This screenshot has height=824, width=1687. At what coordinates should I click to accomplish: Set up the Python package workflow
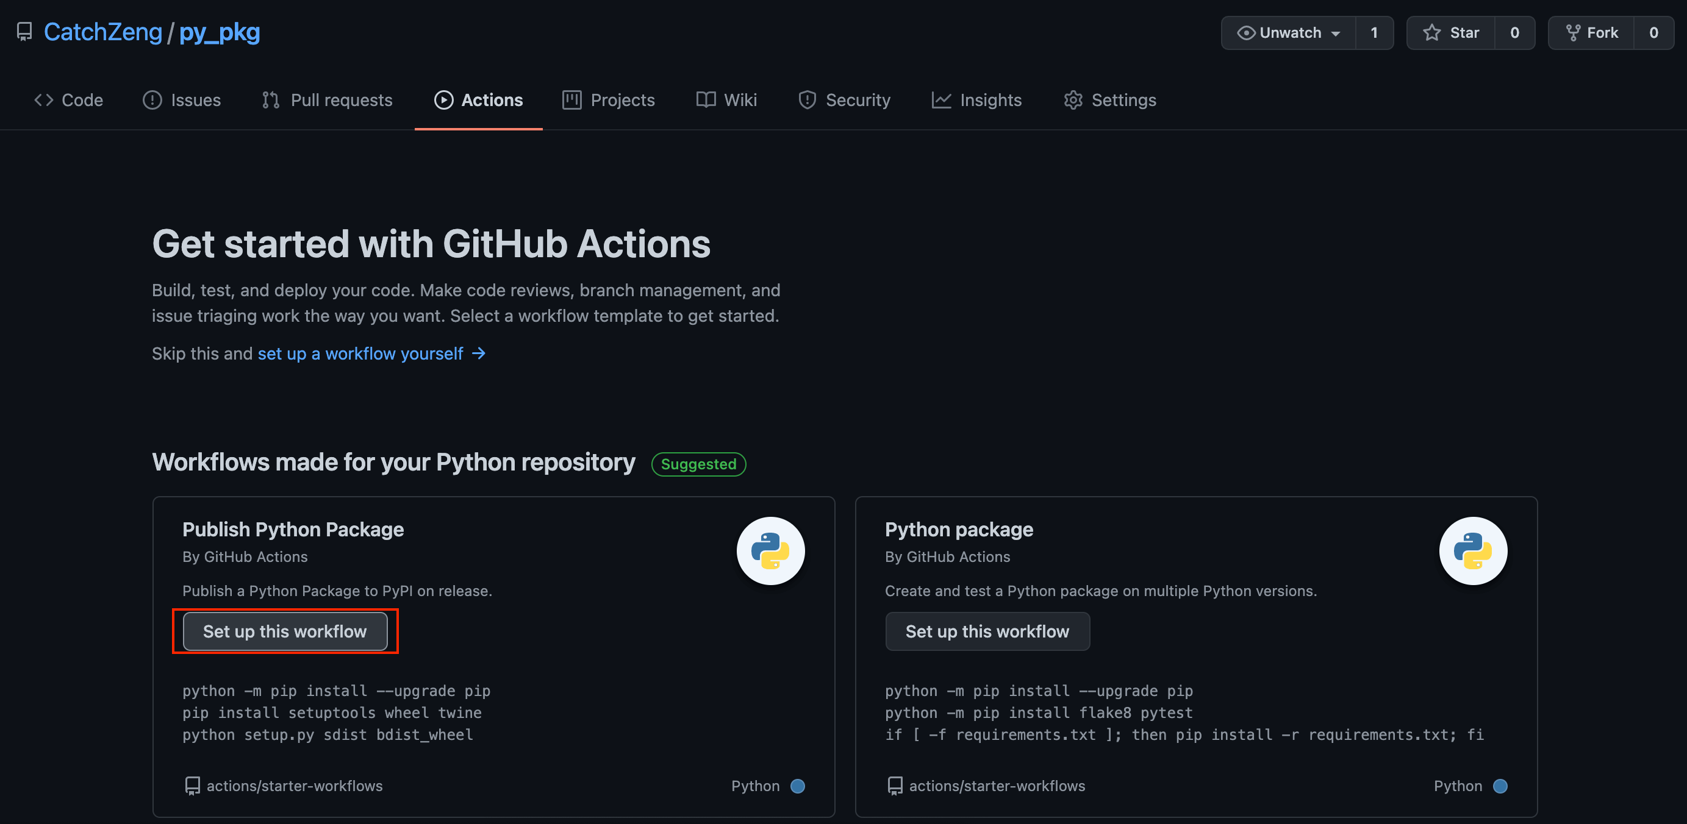tap(987, 631)
